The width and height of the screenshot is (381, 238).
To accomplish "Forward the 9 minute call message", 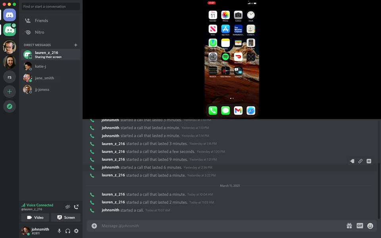I will 352,161.
